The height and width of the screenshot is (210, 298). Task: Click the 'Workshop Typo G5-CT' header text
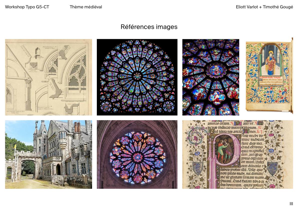pos(27,7)
